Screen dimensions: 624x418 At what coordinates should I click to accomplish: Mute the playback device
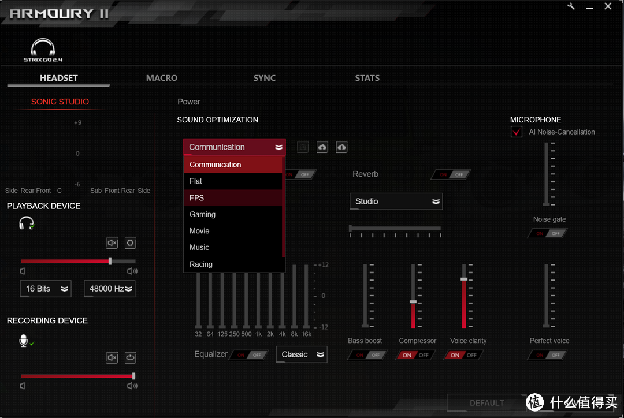pyautogui.click(x=112, y=243)
